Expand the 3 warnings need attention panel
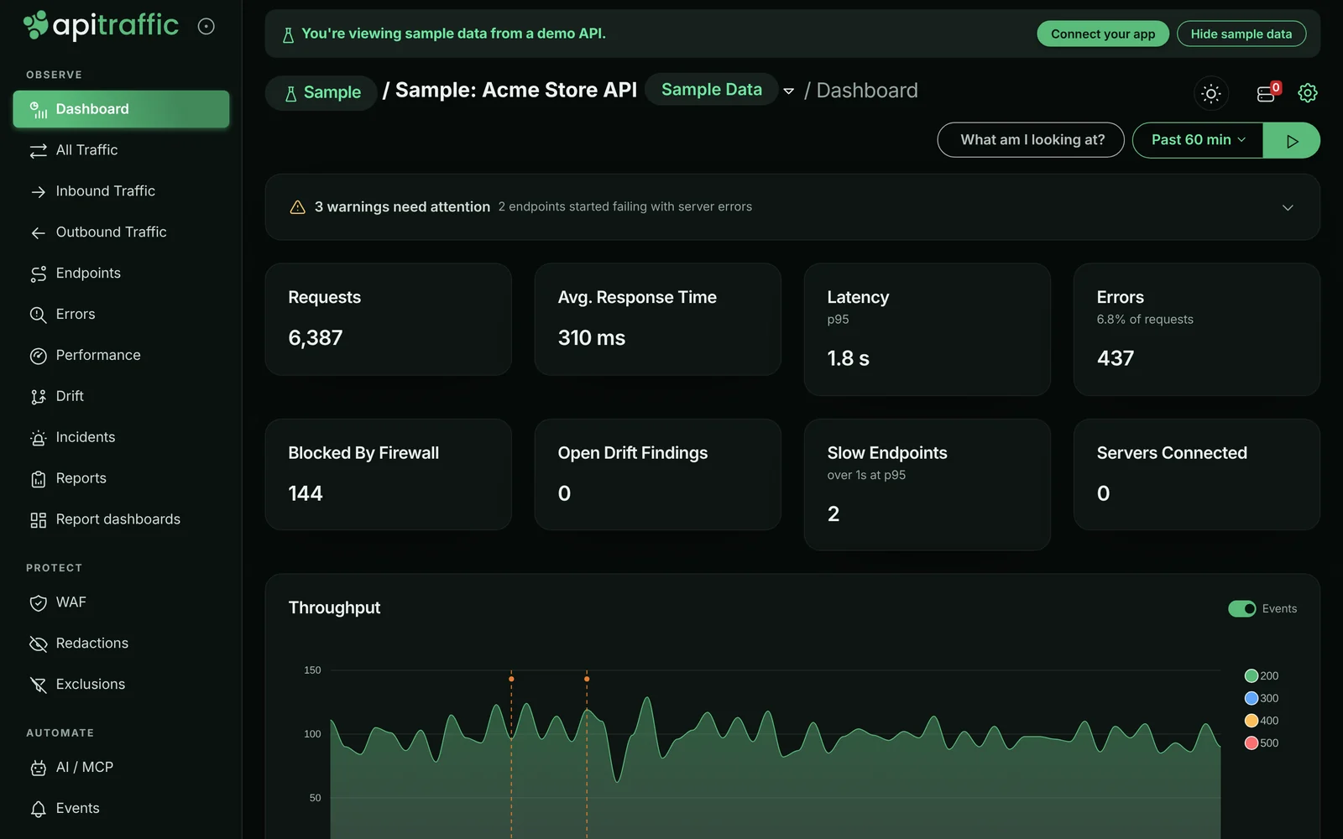The width and height of the screenshot is (1343, 839). (x=792, y=207)
